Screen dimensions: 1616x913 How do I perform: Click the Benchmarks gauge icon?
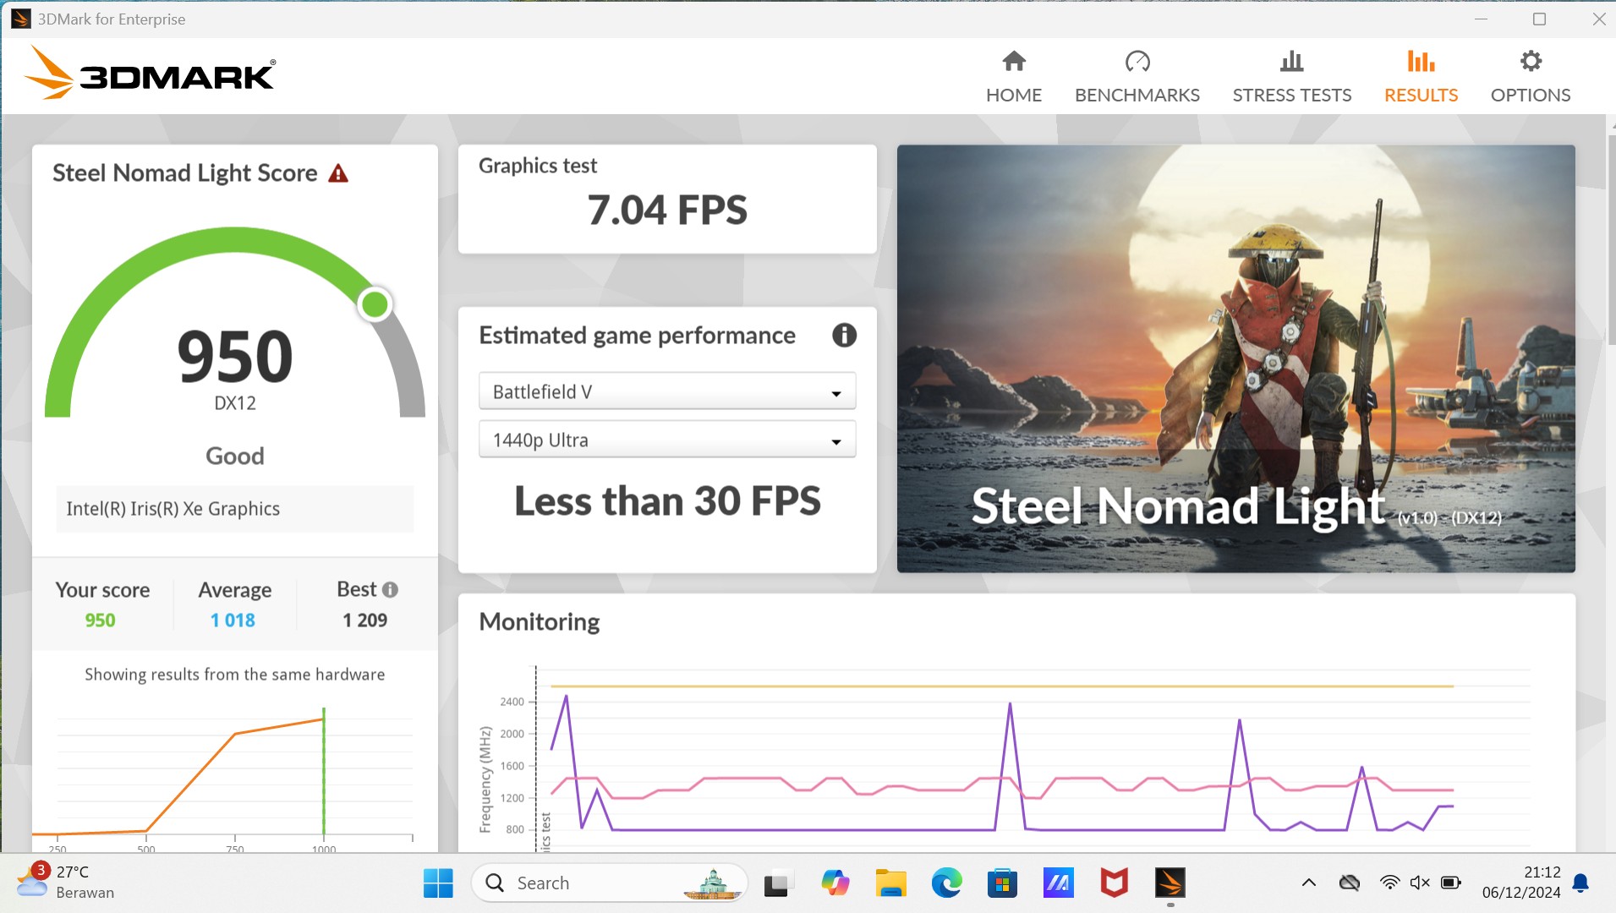click(x=1137, y=62)
